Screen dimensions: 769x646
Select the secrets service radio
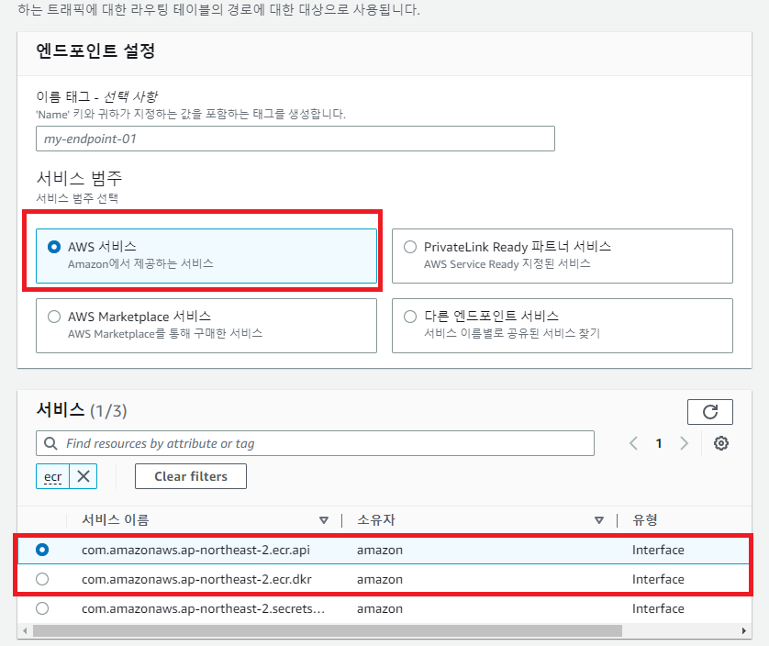42,608
